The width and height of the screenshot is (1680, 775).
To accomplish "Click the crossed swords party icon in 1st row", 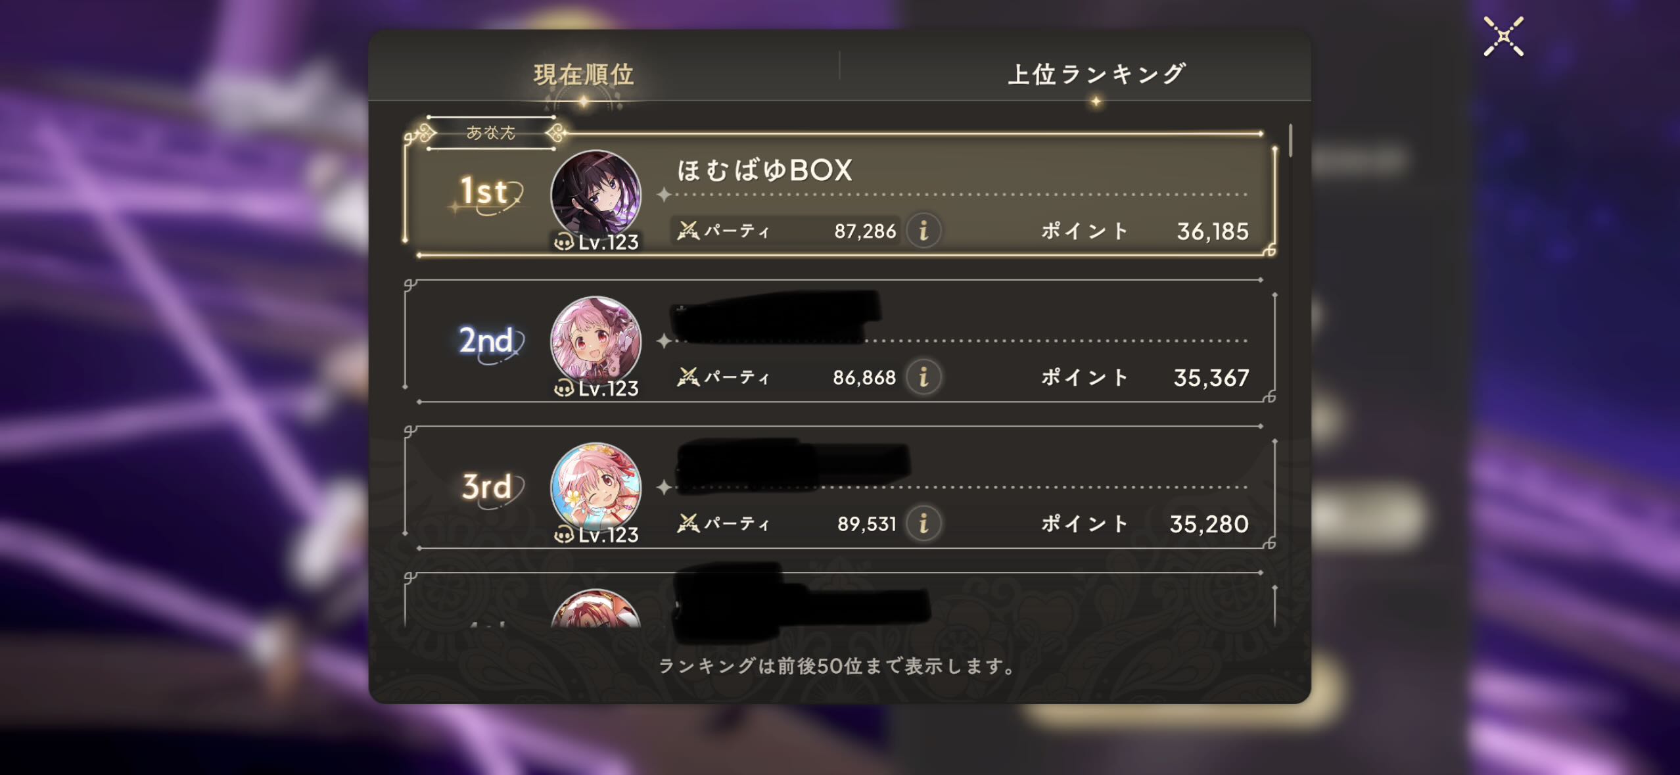I will point(688,231).
